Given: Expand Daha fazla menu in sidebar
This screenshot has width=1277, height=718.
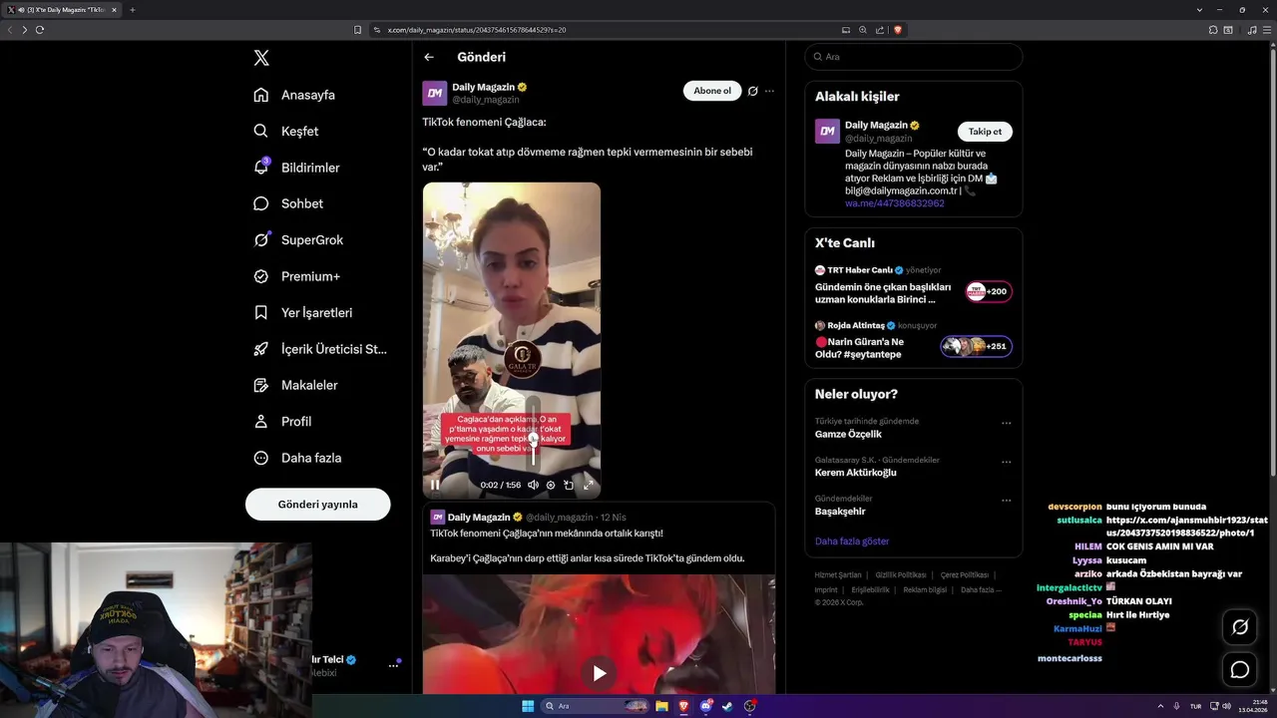Looking at the screenshot, I should click(297, 458).
